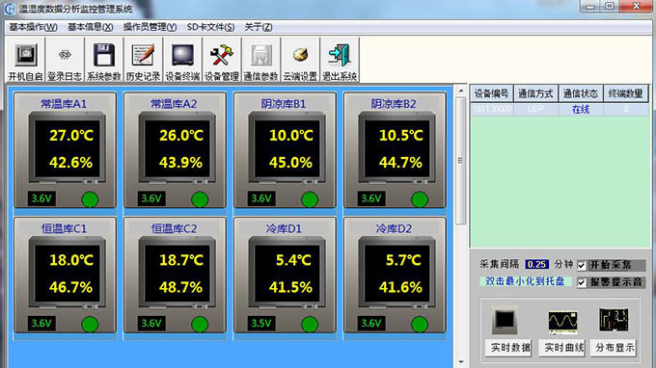Select the online device row 在线
The image size is (656, 368).
pos(560,110)
